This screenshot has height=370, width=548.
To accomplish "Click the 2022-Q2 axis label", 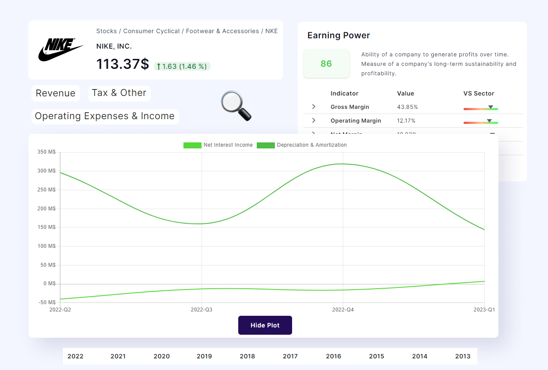I will [x=60, y=309].
